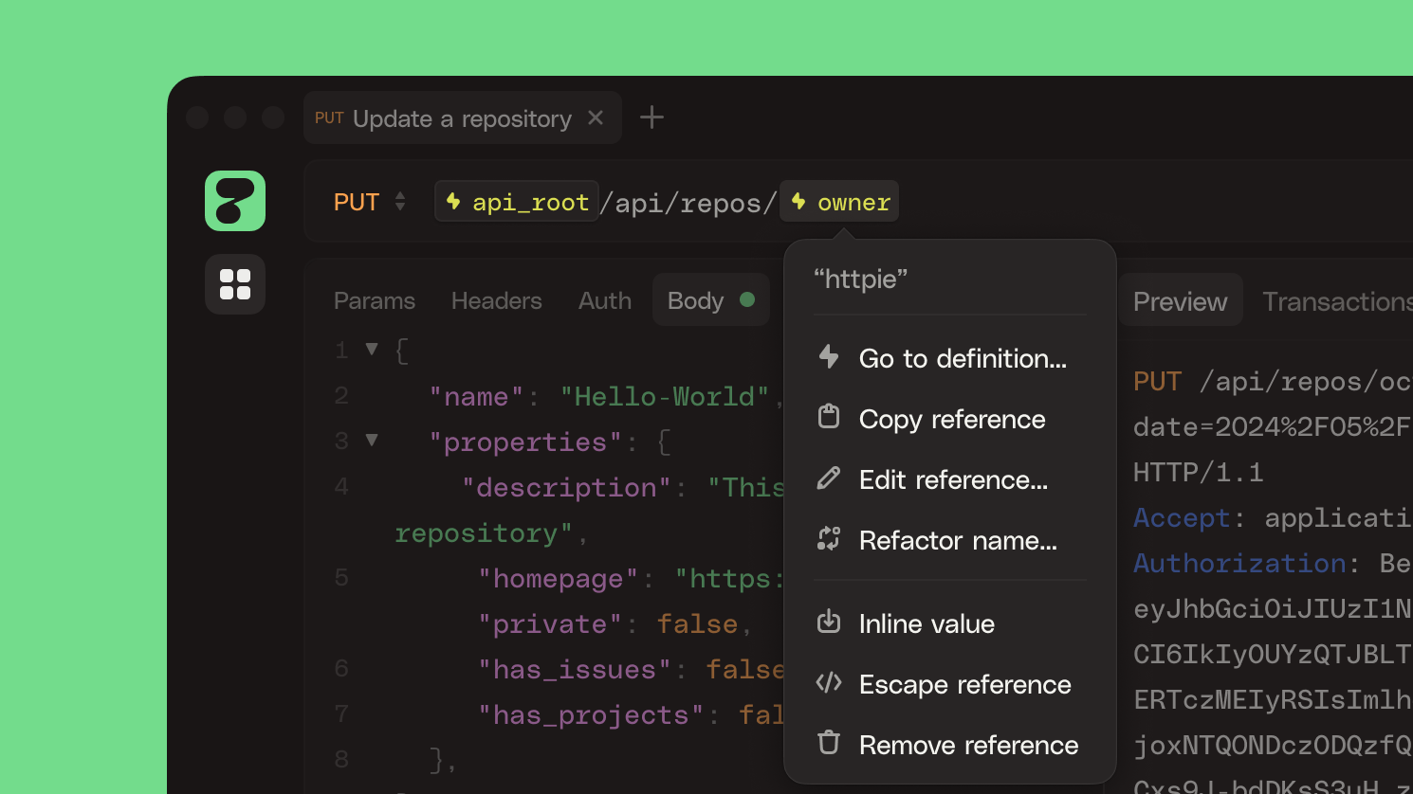Click the inline value download icon

click(829, 622)
